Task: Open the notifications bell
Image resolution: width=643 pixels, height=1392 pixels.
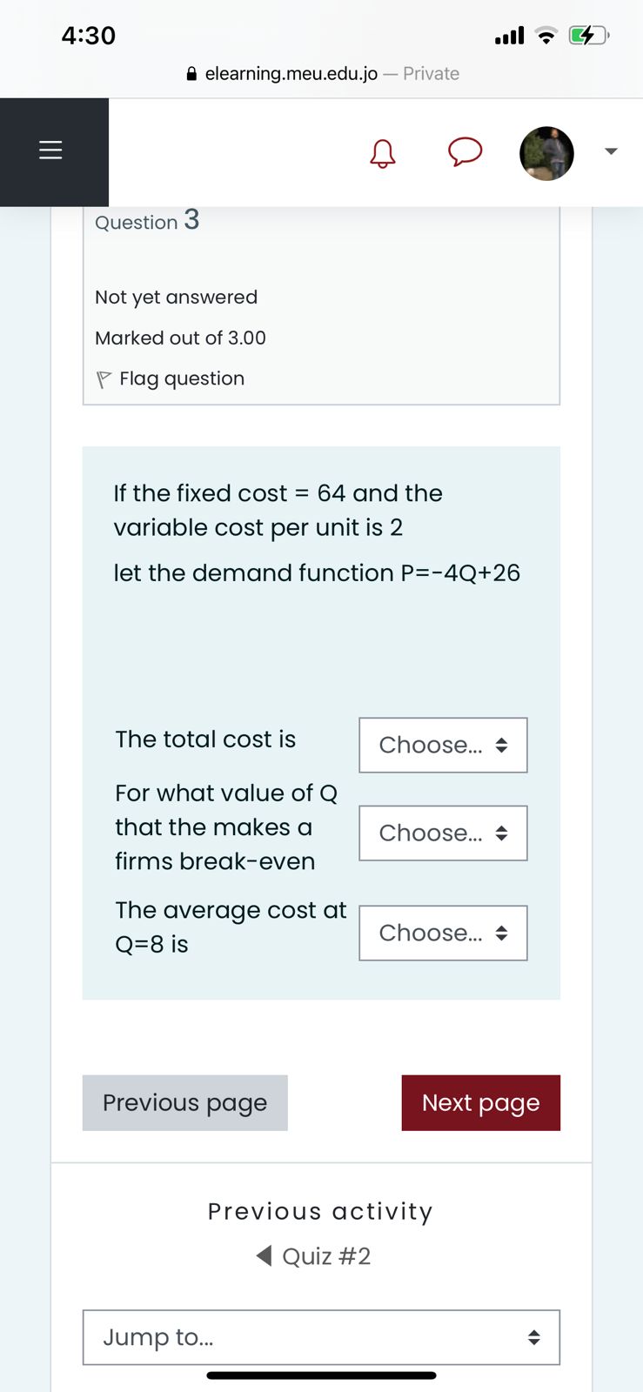Action: point(382,153)
